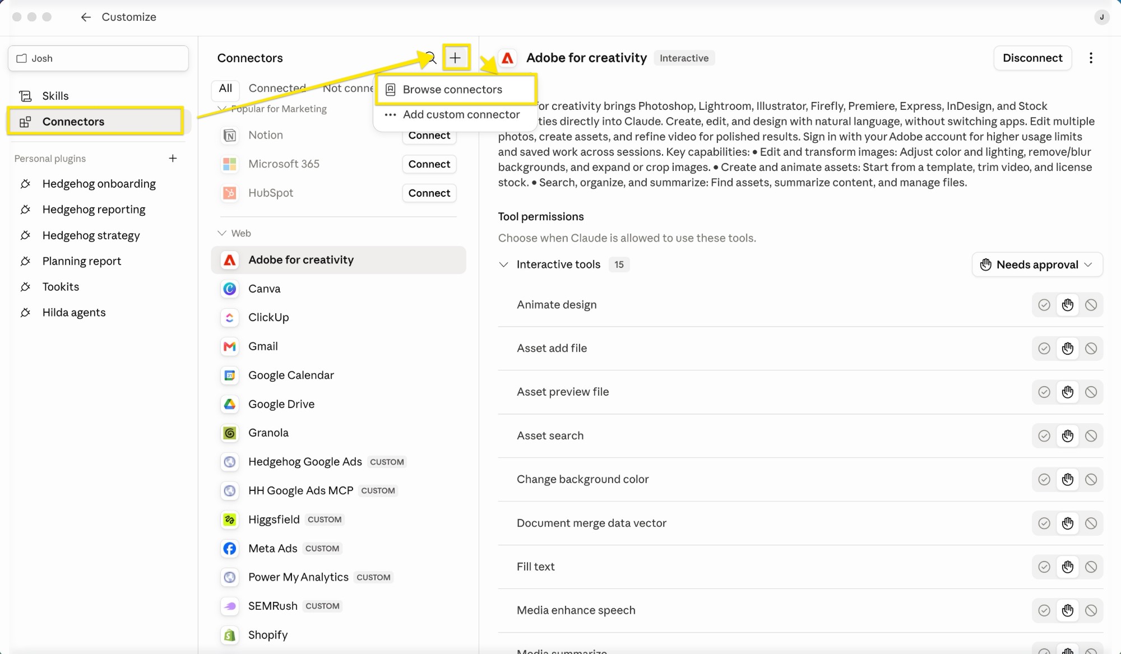The width and height of the screenshot is (1121, 654).
Task: Collapse the Web connectors group
Action: click(x=222, y=233)
